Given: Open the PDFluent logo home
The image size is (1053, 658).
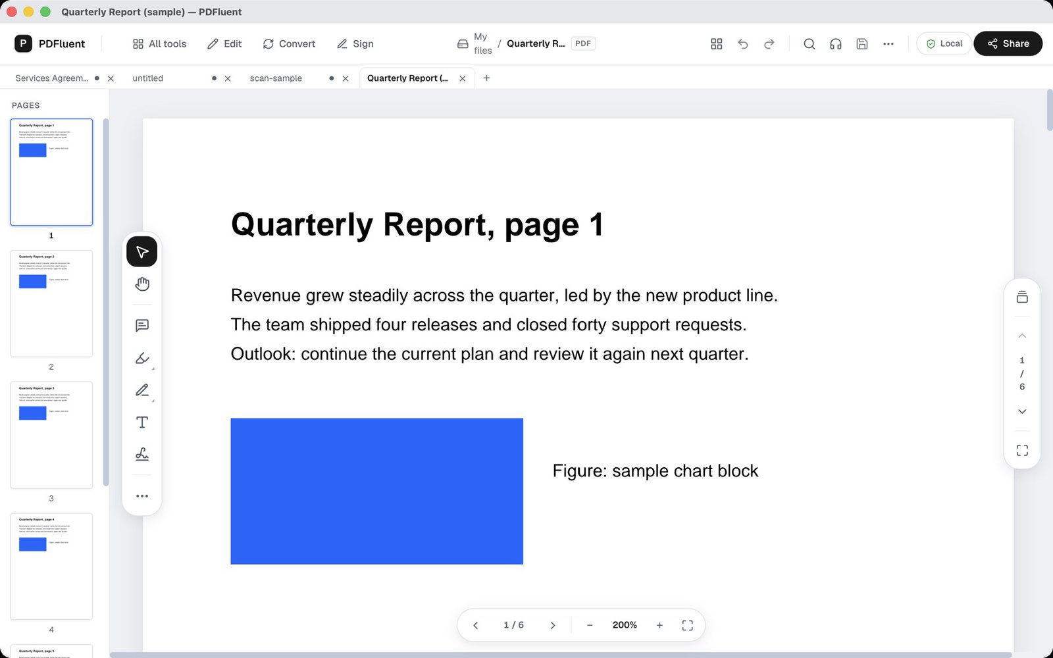Looking at the screenshot, I should (x=49, y=43).
